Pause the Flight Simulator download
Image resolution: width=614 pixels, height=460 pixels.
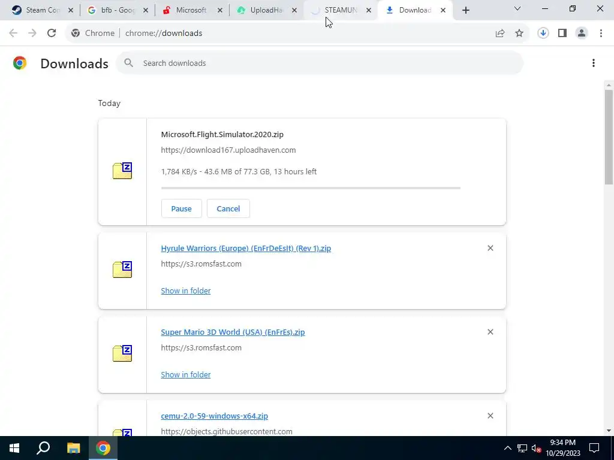pyautogui.click(x=181, y=208)
